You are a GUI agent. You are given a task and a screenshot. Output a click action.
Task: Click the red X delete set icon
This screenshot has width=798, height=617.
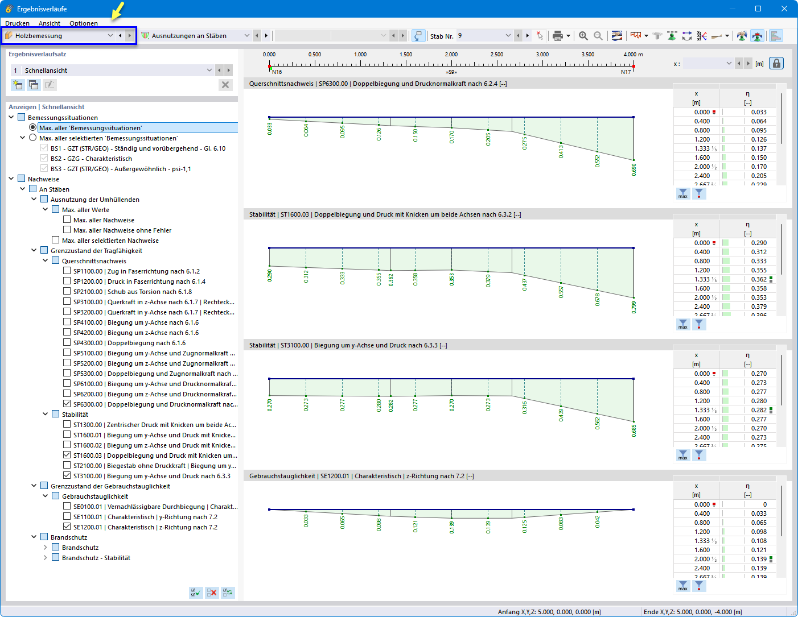(225, 85)
